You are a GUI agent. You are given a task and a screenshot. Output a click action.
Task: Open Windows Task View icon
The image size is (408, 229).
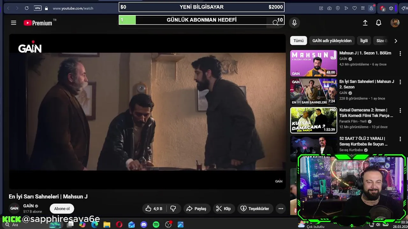point(70,225)
